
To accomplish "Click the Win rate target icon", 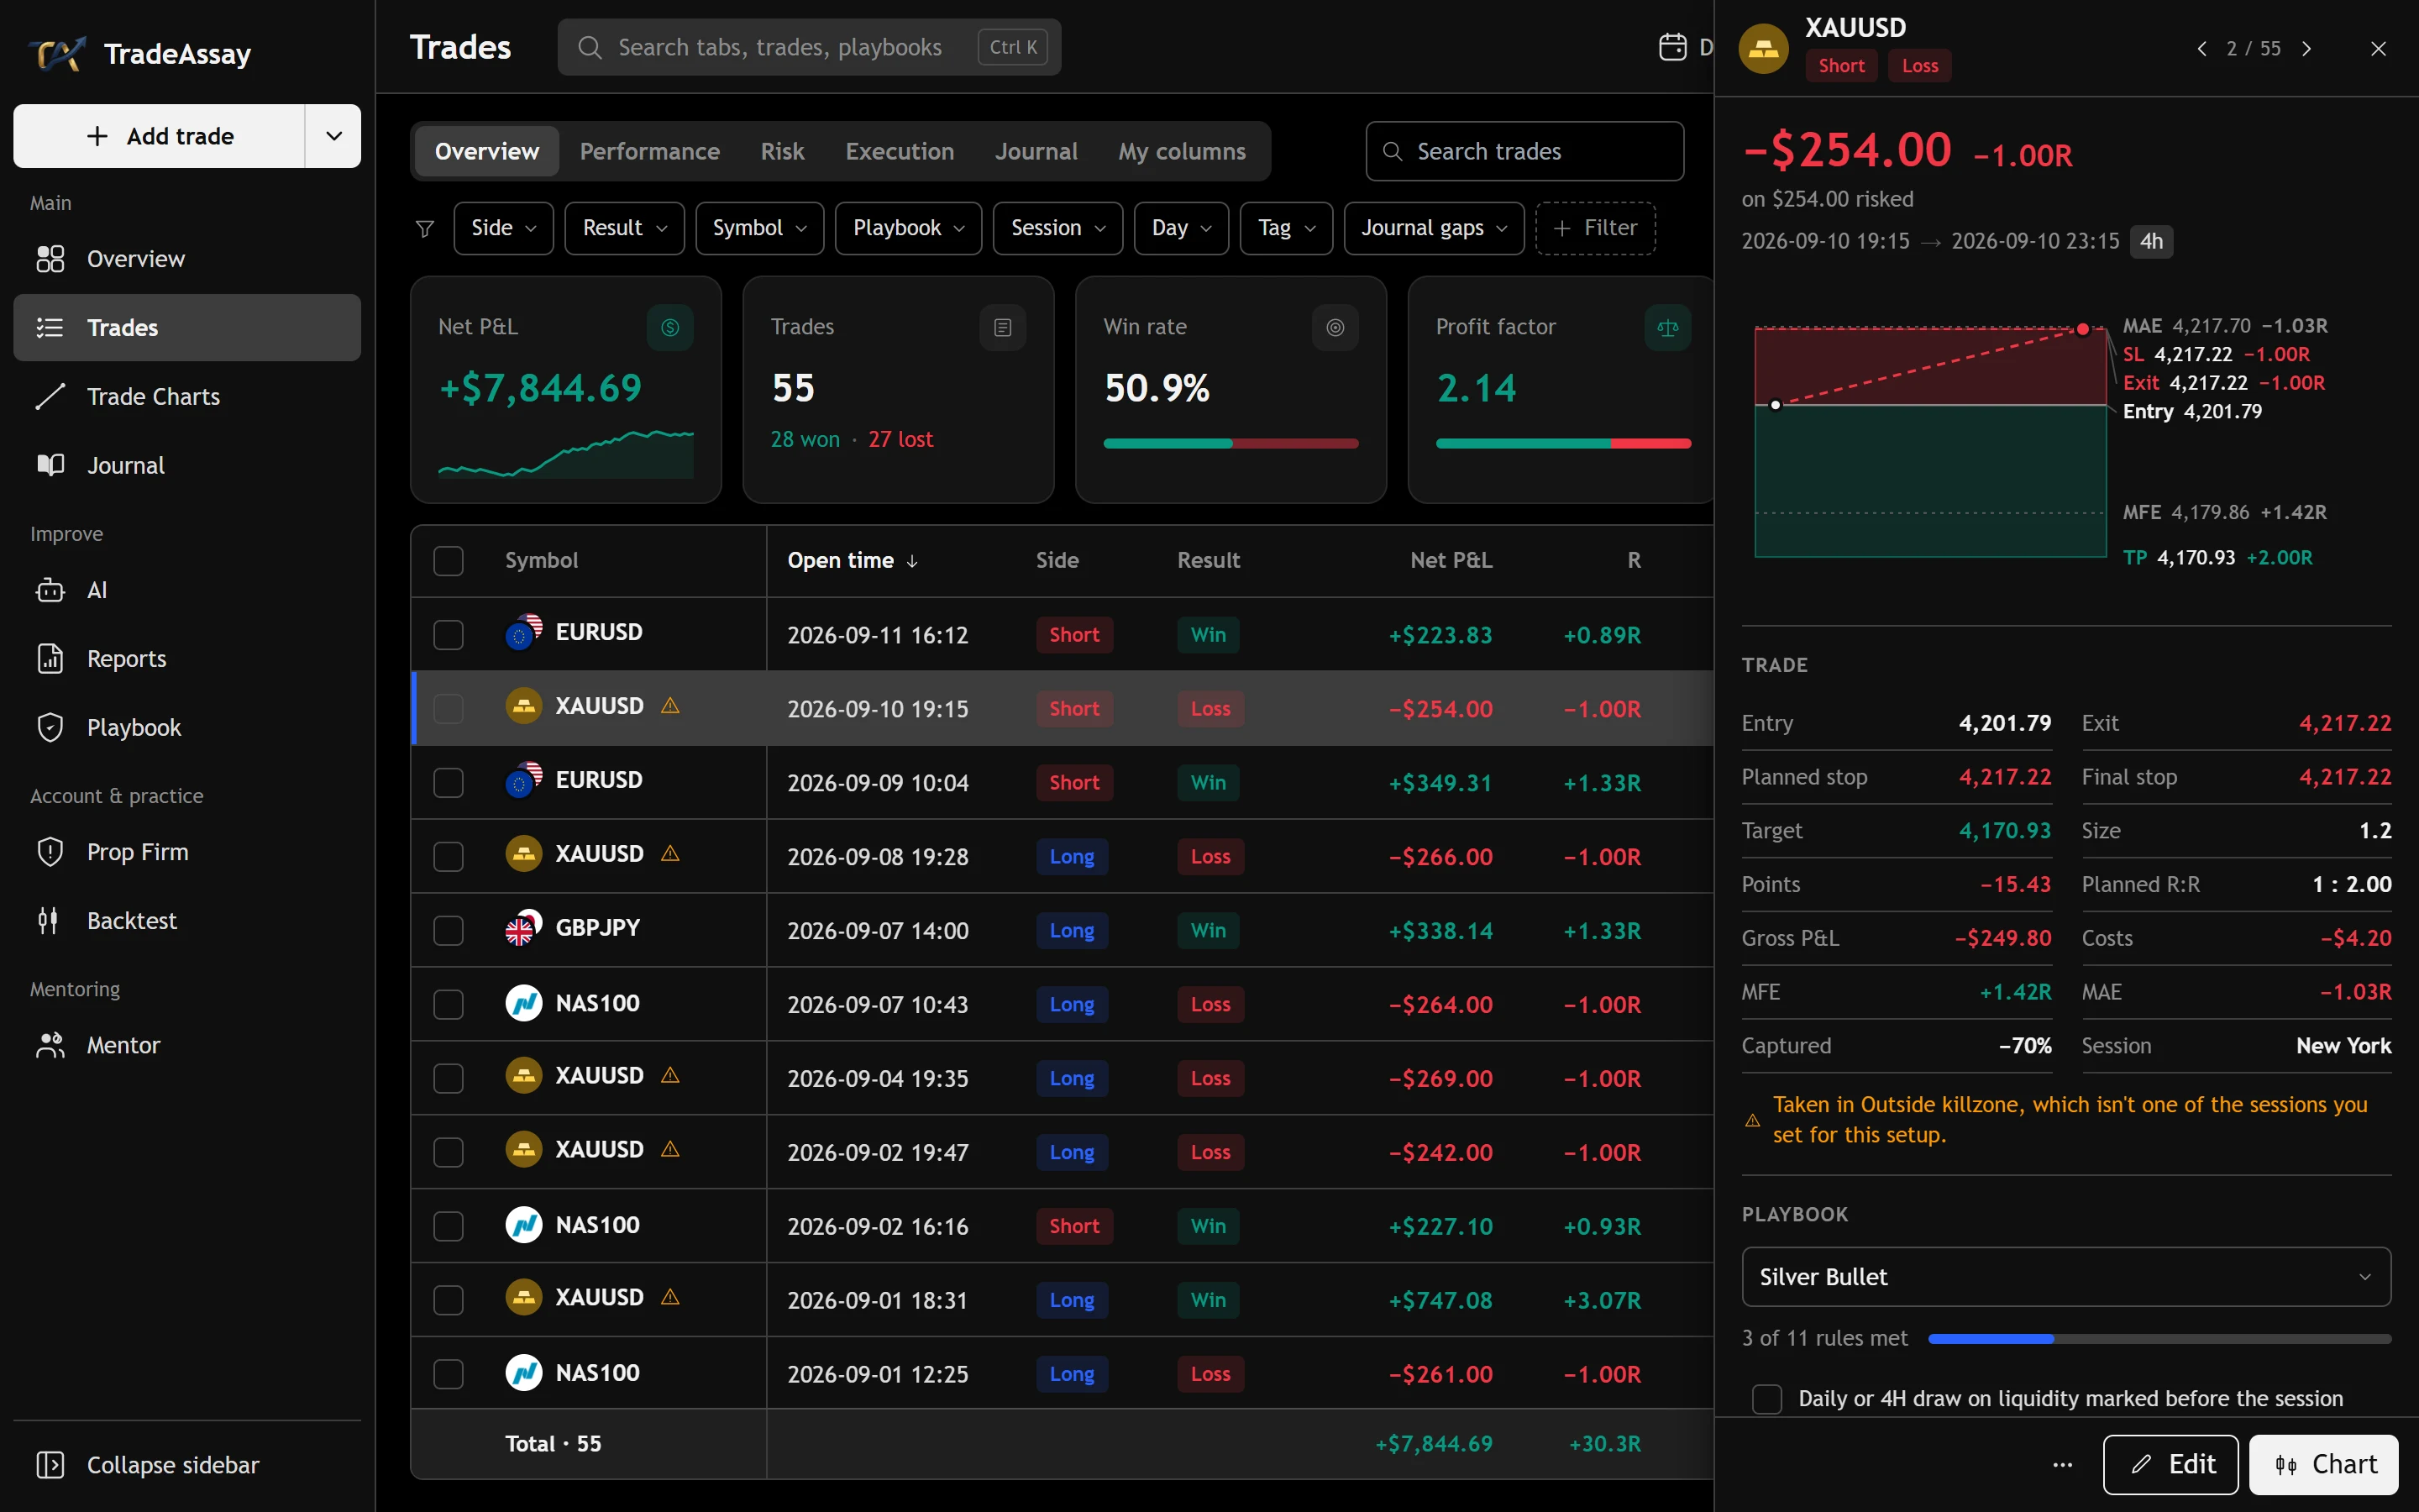I will click(1335, 328).
